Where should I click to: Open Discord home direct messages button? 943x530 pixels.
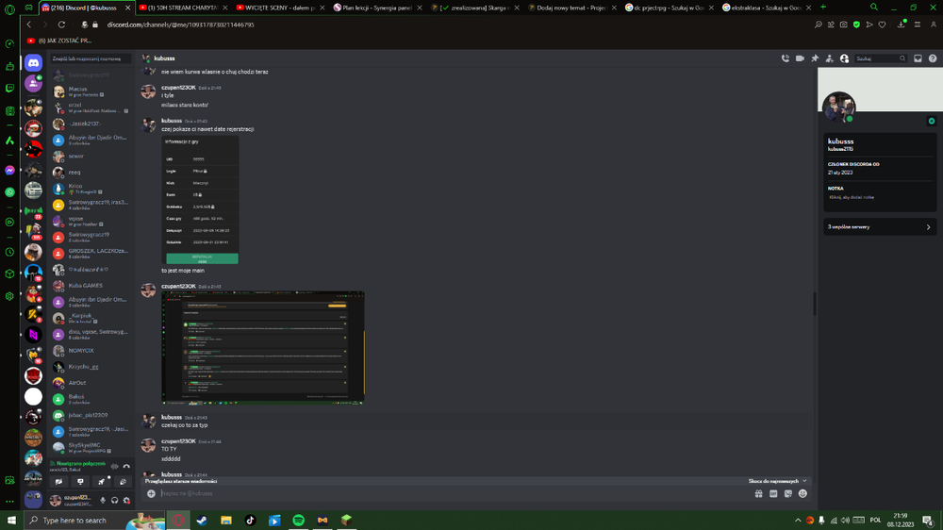pyautogui.click(x=34, y=62)
